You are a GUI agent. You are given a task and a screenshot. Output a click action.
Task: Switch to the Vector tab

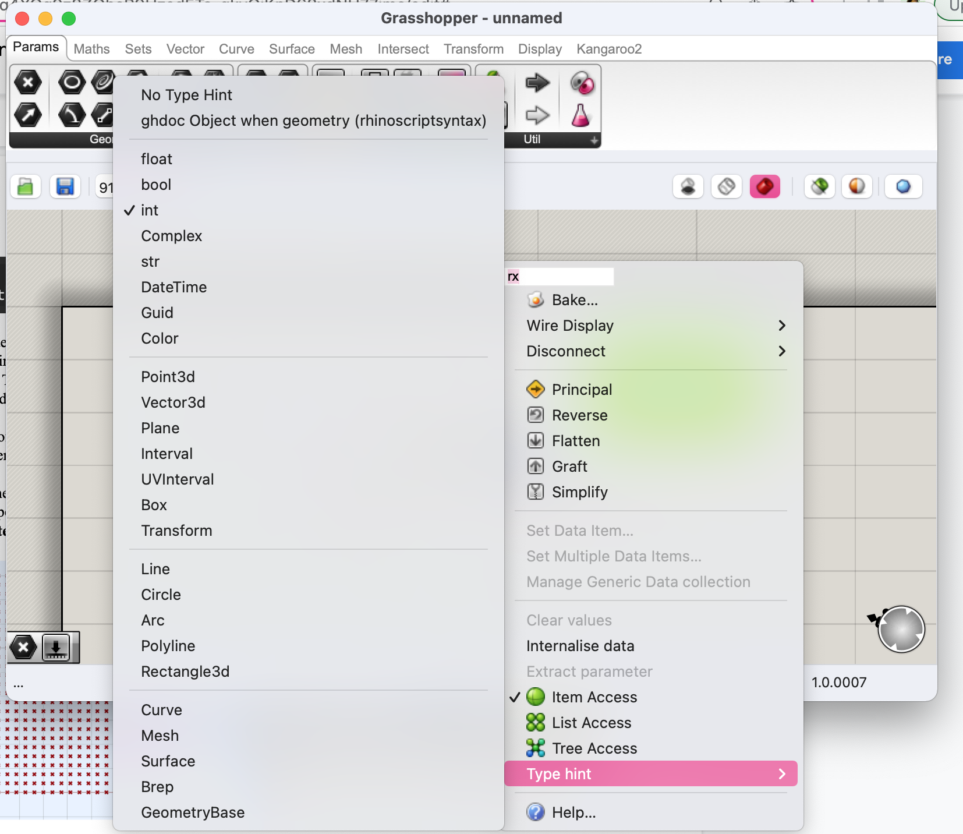point(185,49)
